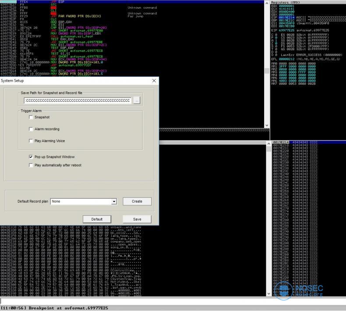Uncheck Pop up Snapshot Window
The width and height of the screenshot is (346, 311).
click(31, 157)
